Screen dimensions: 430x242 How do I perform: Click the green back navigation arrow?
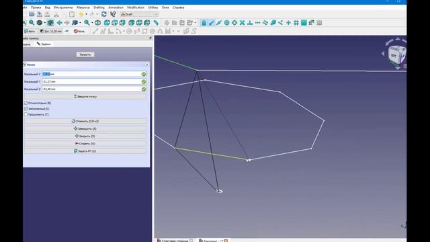[x=59, y=23]
